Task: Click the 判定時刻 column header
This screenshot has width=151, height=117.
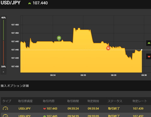Action: [x=93, y=101]
